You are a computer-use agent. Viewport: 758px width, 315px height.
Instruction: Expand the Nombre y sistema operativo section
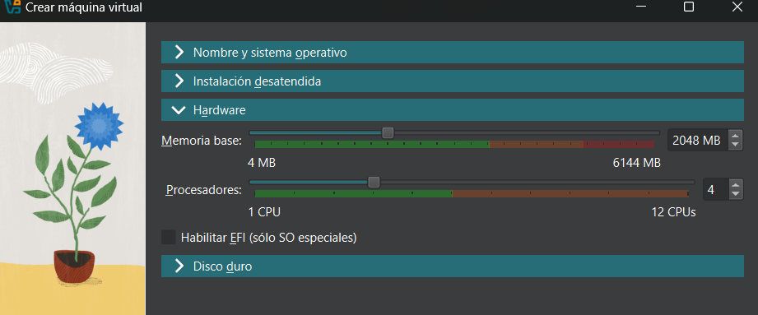pyautogui.click(x=453, y=52)
